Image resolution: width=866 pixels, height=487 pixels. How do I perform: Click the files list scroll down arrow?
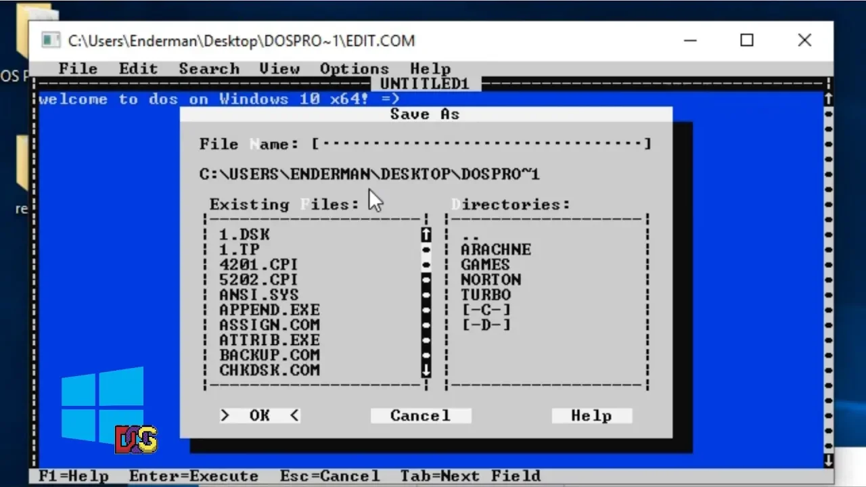(426, 370)
